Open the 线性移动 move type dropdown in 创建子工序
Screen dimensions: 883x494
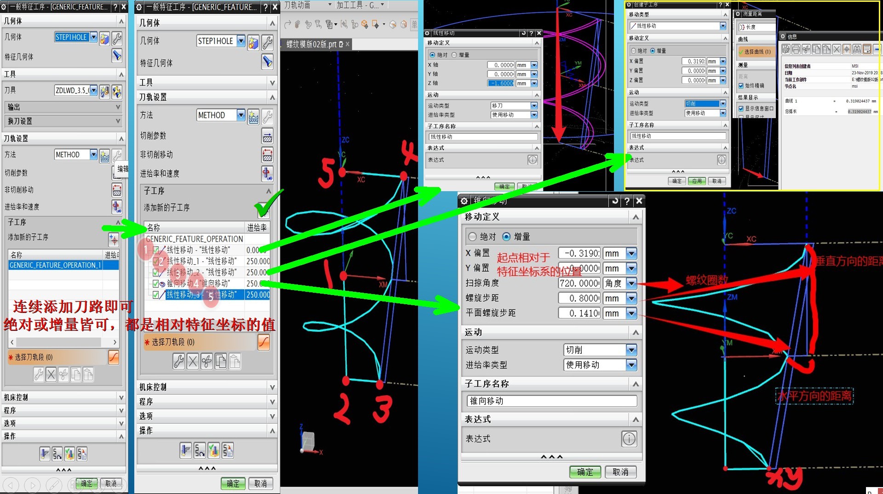pos(723,26)
